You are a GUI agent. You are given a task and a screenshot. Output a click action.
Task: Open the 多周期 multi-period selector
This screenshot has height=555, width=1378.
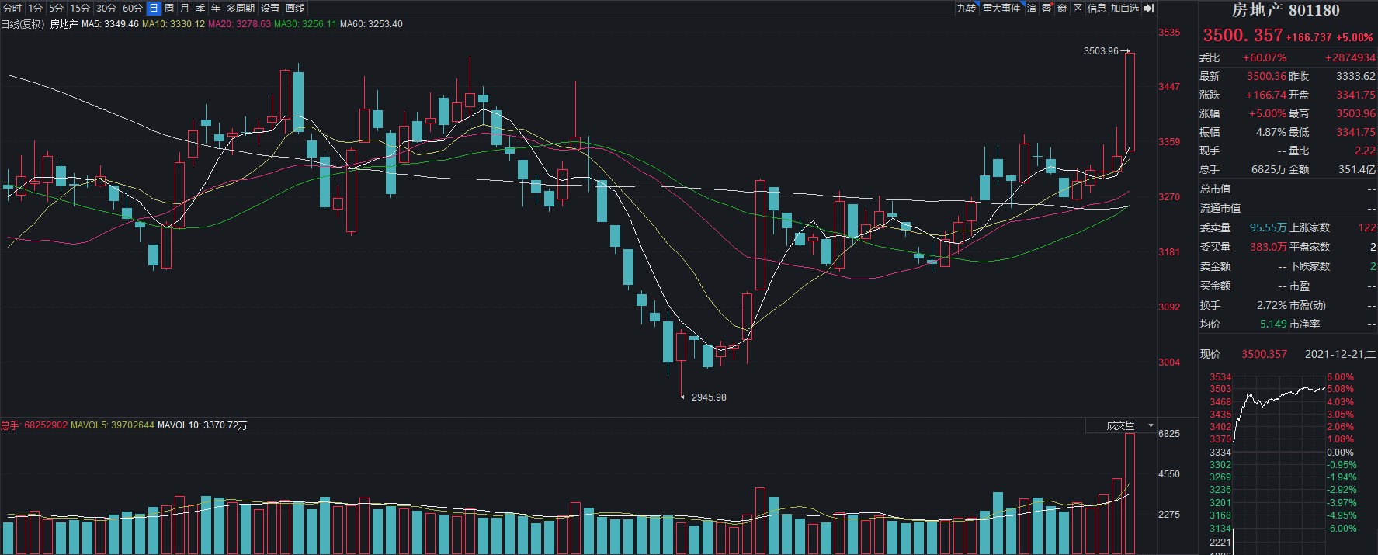tap(241, 9)
